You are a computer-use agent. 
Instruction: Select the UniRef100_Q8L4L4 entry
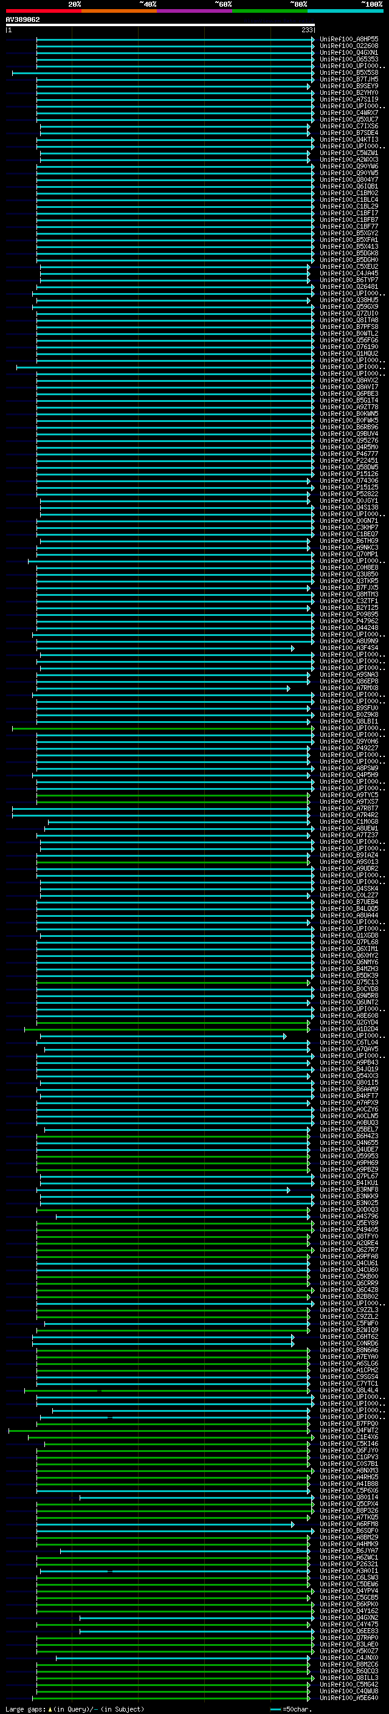click(348, 1390)
